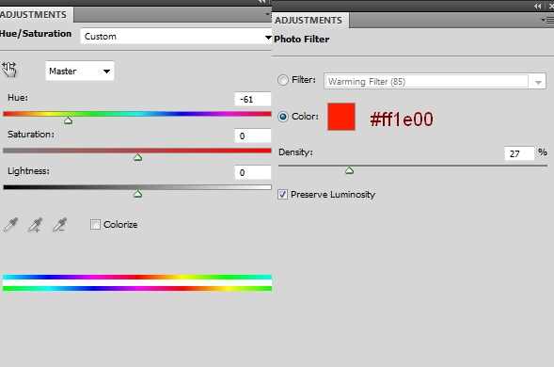Click the red Photo Filter color swatch
This screenshot has height=367, width=554.
(341, 117)
